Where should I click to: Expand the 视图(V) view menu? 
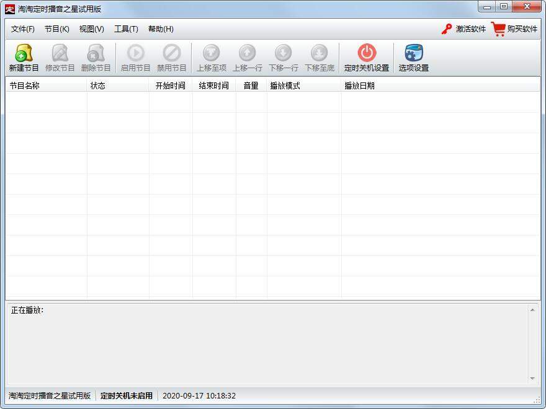coord(91,29)
